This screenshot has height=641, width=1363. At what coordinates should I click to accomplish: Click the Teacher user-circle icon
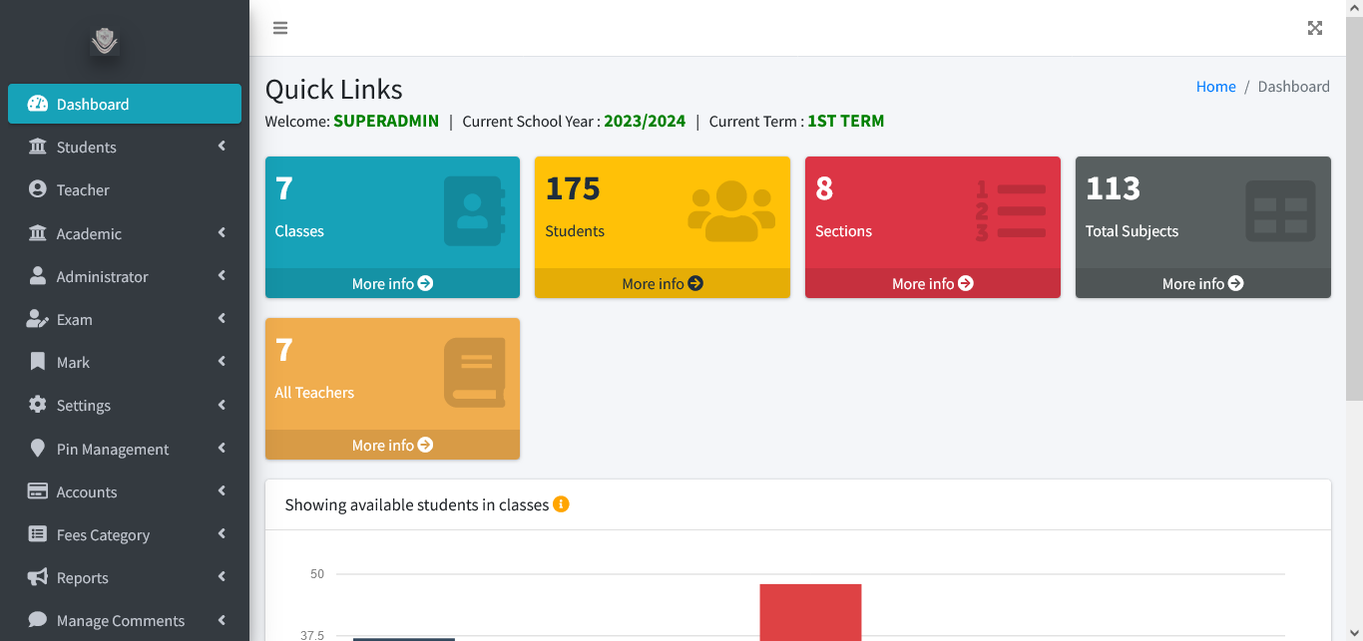click(x=38, y=189)
